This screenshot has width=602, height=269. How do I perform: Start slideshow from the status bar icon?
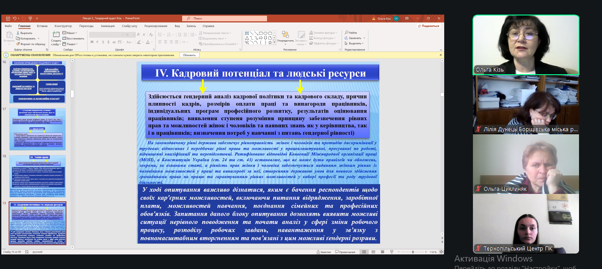[x=392, y=252]
